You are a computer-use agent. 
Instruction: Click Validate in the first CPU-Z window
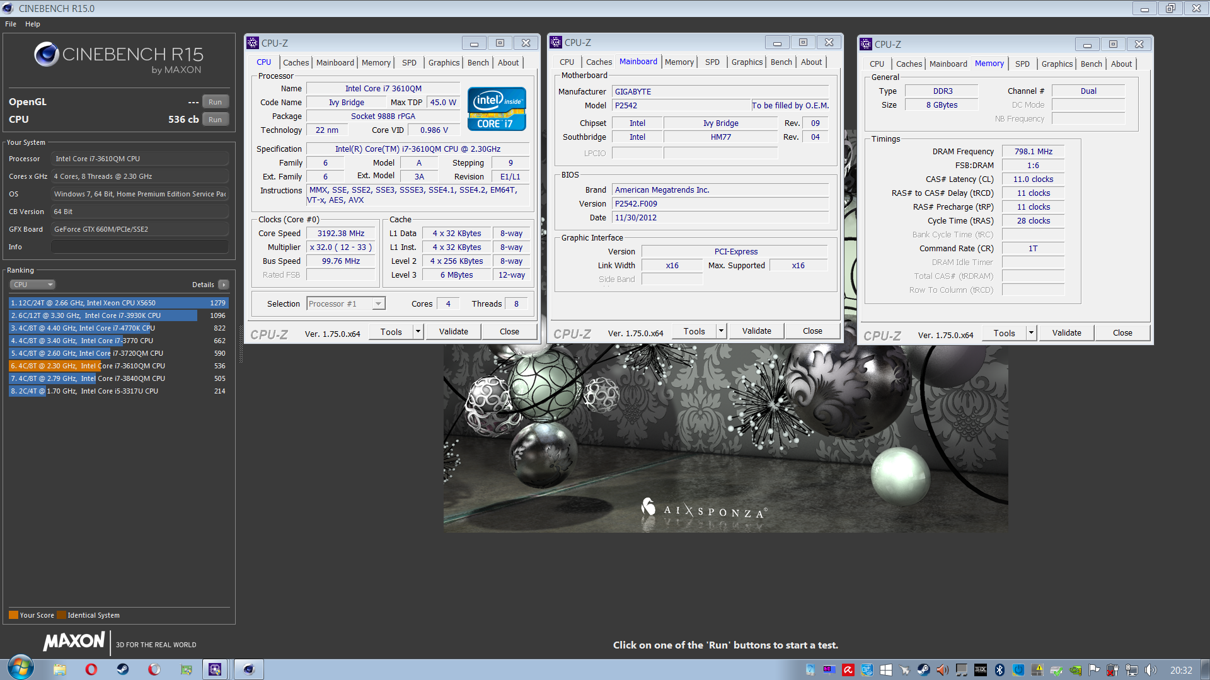(454, 332)
